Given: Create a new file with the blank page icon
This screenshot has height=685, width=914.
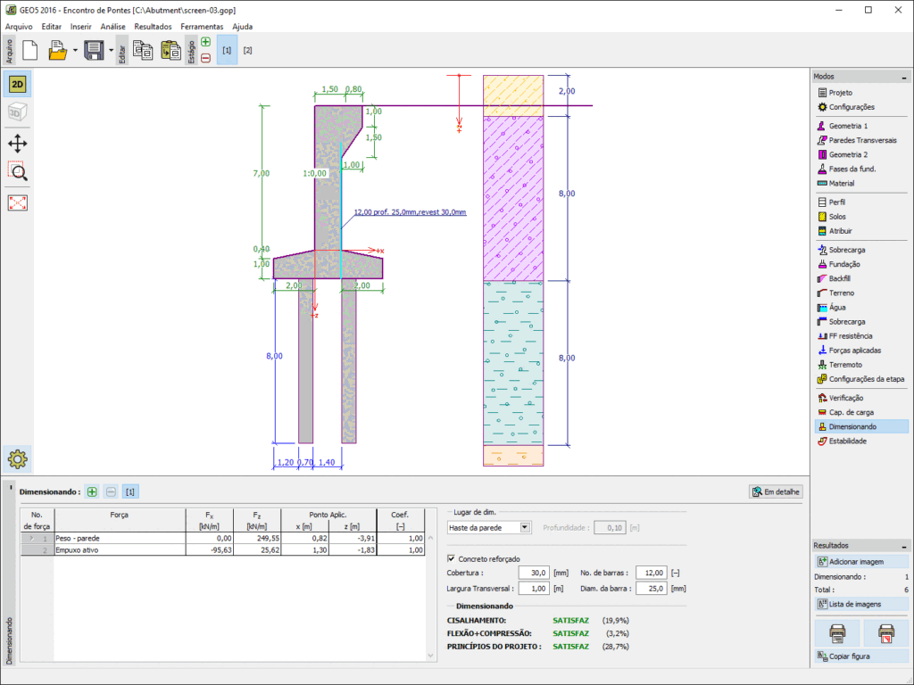Looking at the screenshot, I should click(29, 50).
